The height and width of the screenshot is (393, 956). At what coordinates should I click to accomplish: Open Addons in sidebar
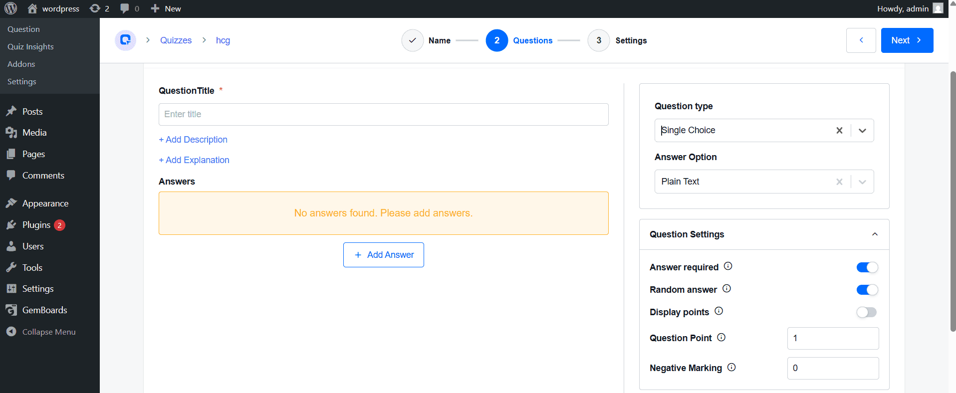pyautogui.click(x=21, y=64)
